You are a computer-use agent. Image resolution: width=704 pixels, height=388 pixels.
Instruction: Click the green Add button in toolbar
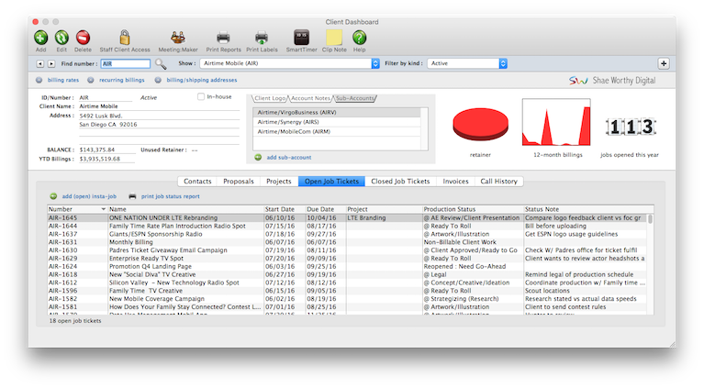(41, 38)
